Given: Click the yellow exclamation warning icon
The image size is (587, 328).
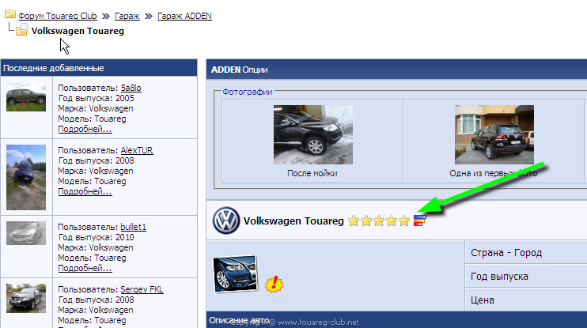Looking at the screenshot, I should pos(274,285).
